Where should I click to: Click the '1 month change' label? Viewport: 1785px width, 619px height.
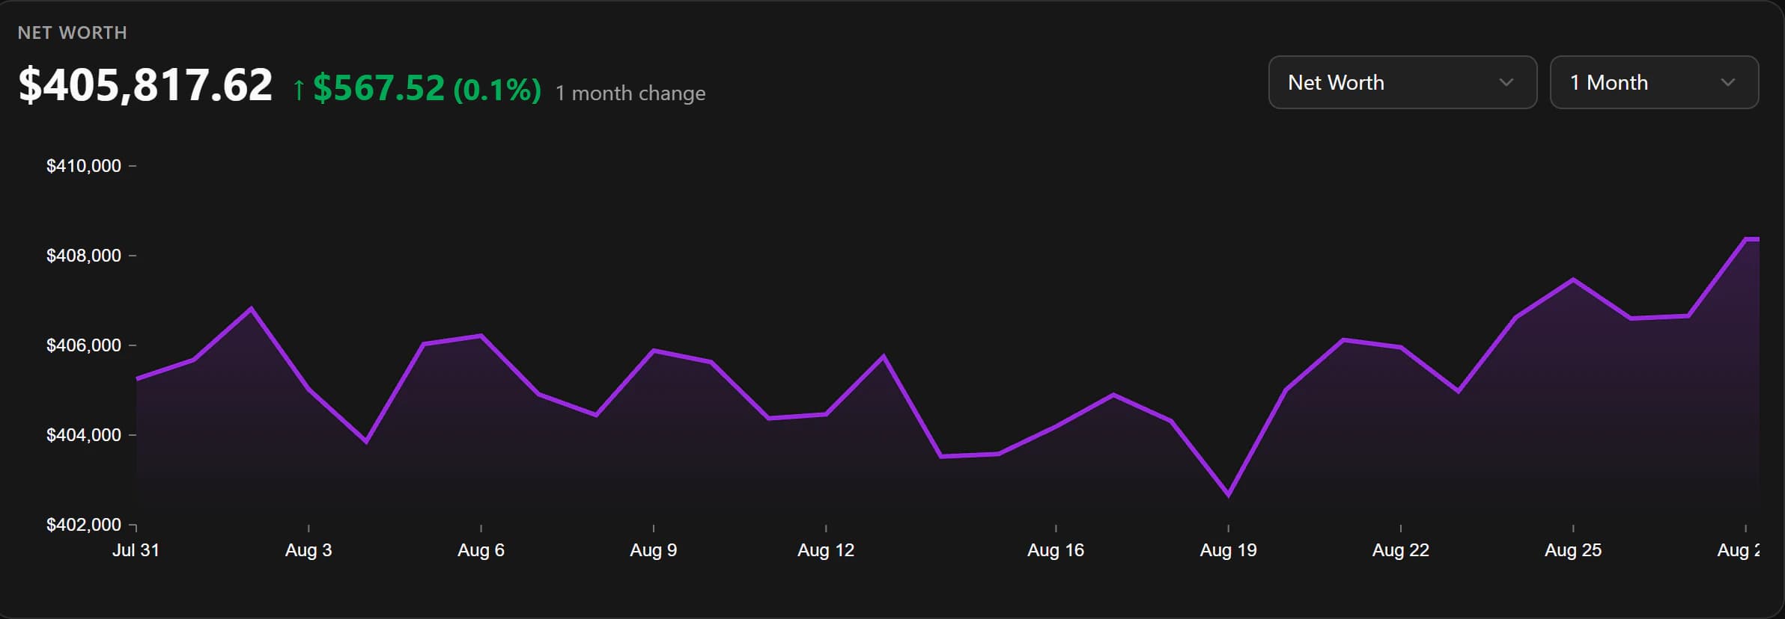pos(630,93)
